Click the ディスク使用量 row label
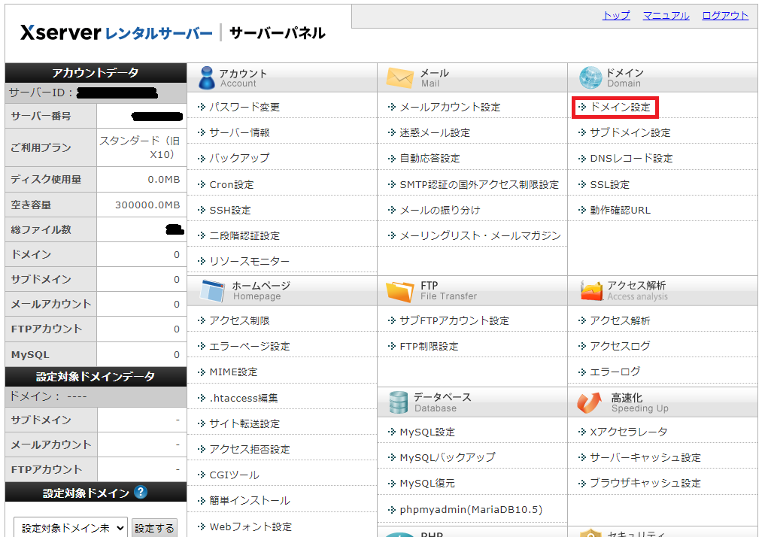Viewport: 768px width, 537px height. pyautogui.click(x=46, y=179)
